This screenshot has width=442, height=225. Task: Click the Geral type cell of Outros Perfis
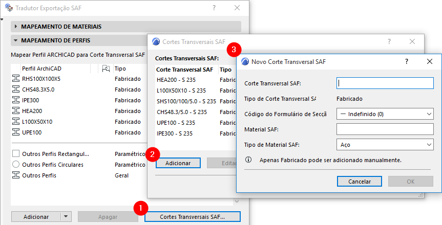[x=121, y=175]
